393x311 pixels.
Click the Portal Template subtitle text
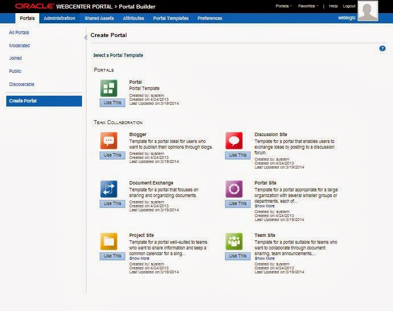click(x=144, y=88)
